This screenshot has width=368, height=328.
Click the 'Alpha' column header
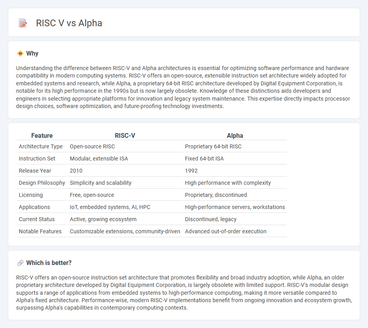click(235, 135)
